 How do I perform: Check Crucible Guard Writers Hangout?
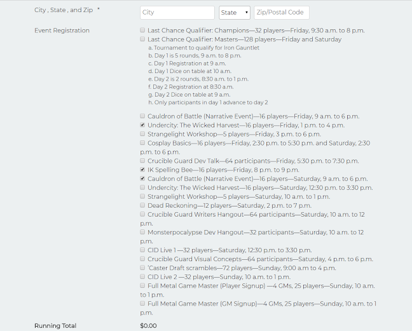click(142, 215)
